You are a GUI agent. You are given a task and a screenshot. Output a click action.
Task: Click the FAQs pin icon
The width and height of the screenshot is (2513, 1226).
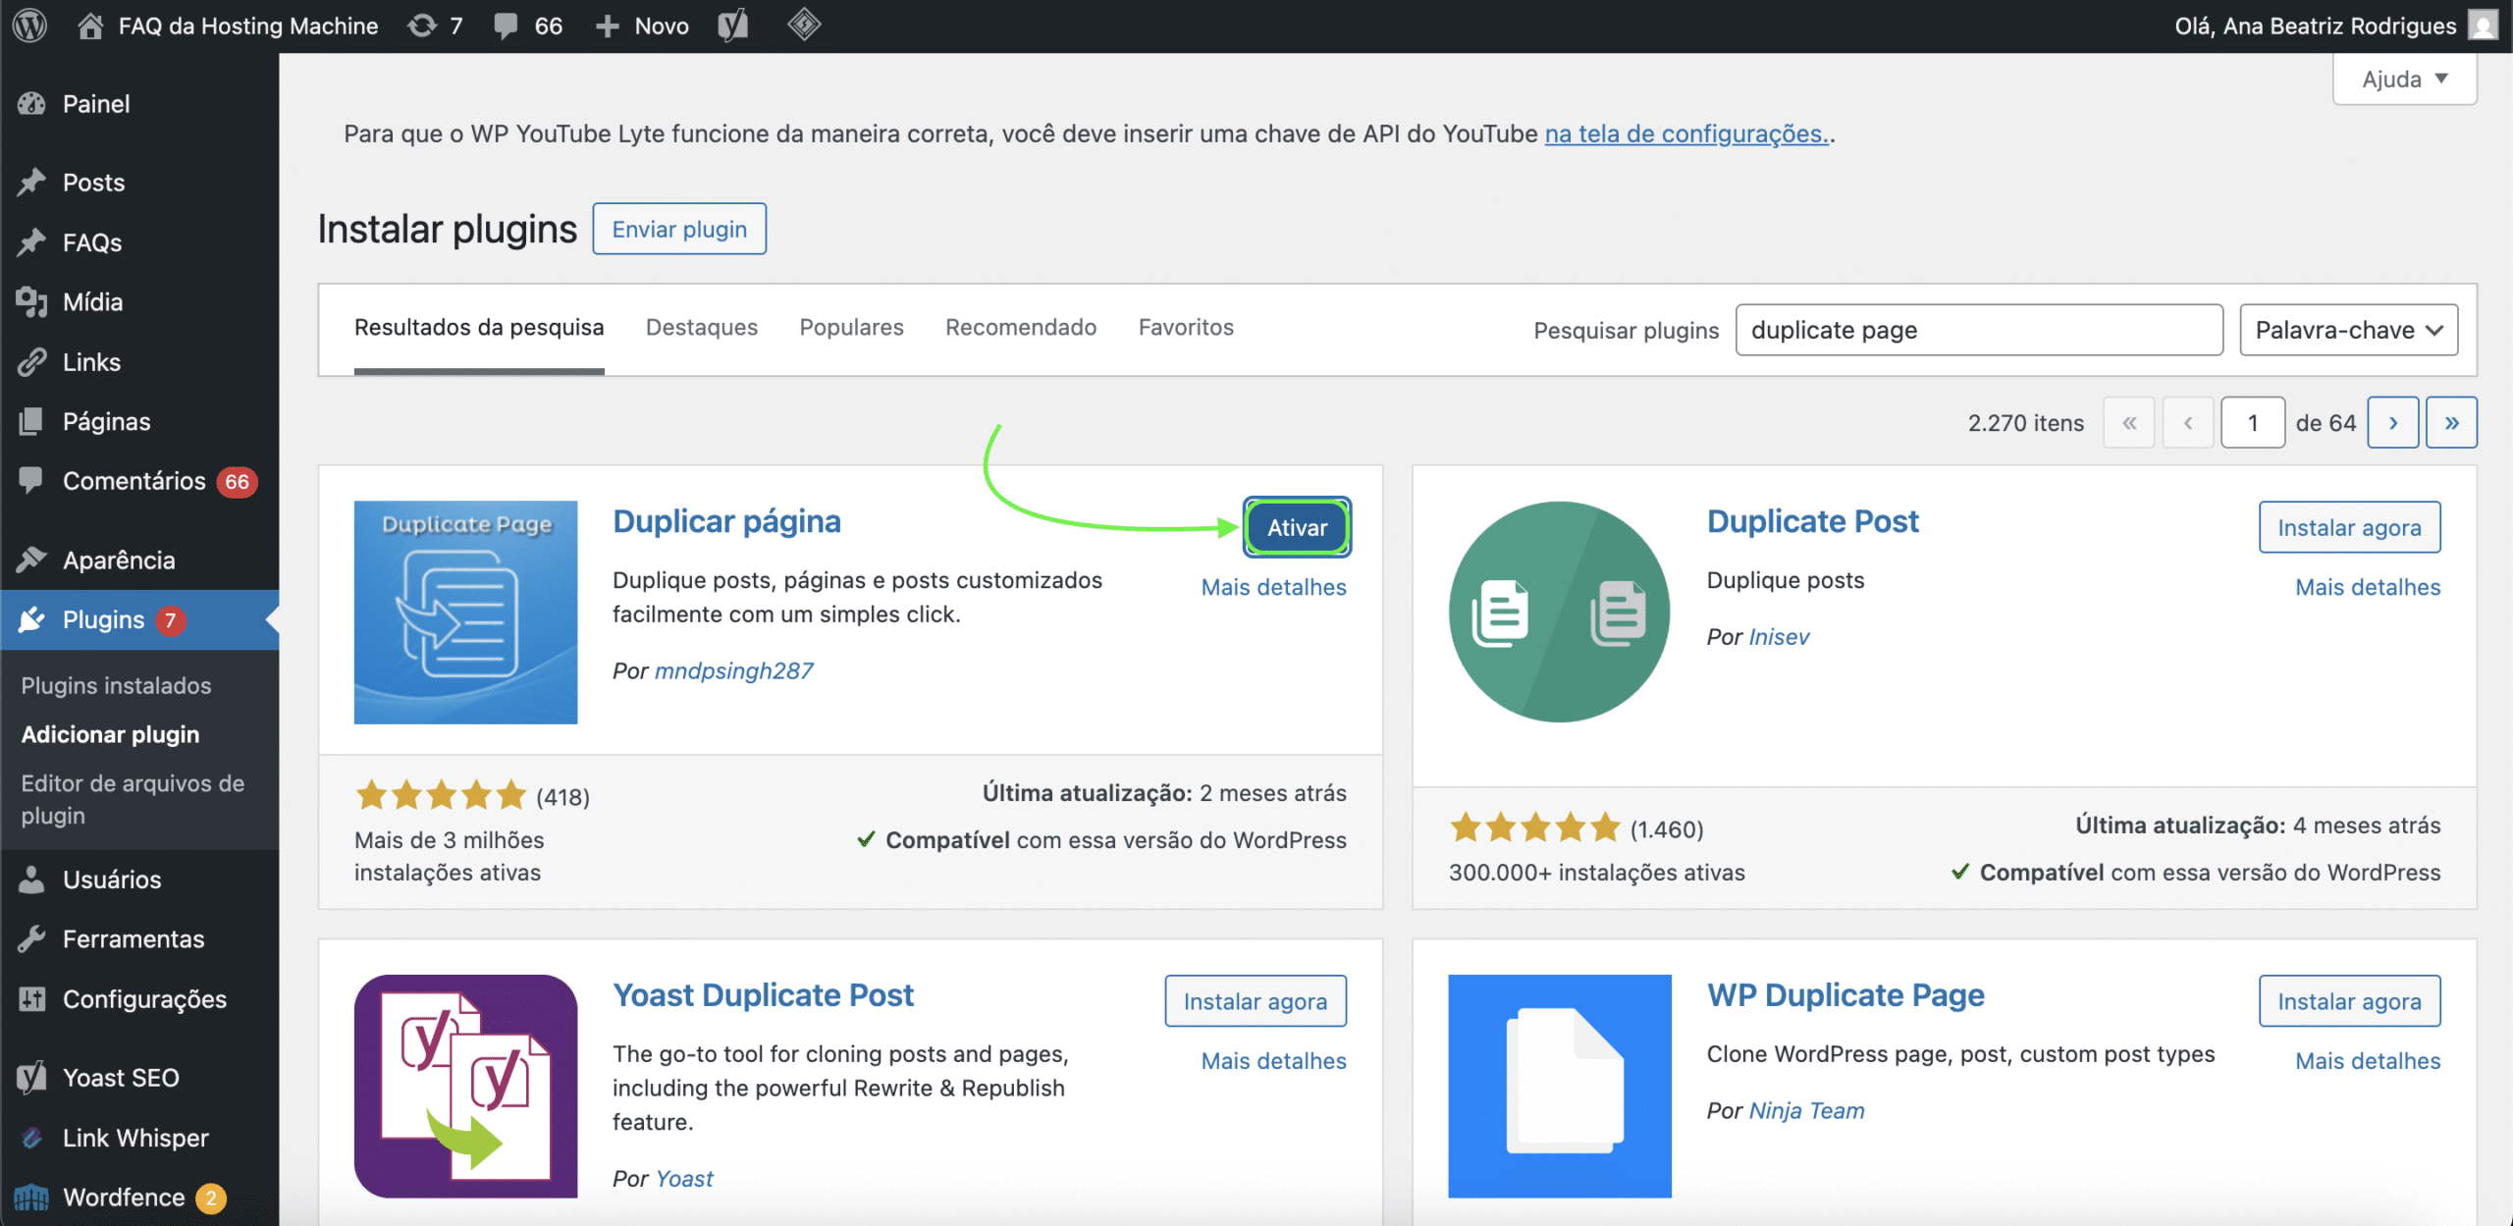(31, 242)
